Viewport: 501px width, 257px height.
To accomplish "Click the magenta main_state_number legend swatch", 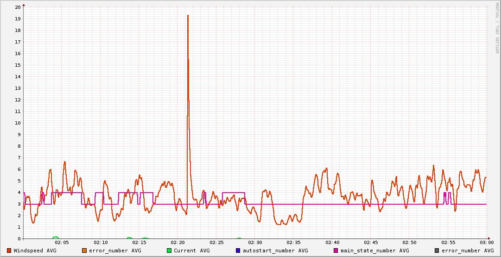I will click(x=336, y=251).
